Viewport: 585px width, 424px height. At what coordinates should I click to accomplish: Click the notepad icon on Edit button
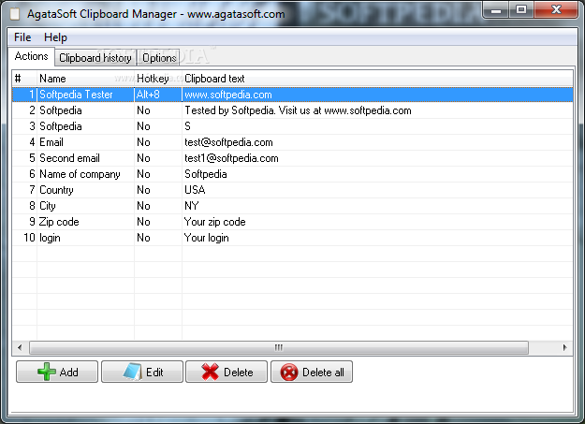click(x=133, y=372)
